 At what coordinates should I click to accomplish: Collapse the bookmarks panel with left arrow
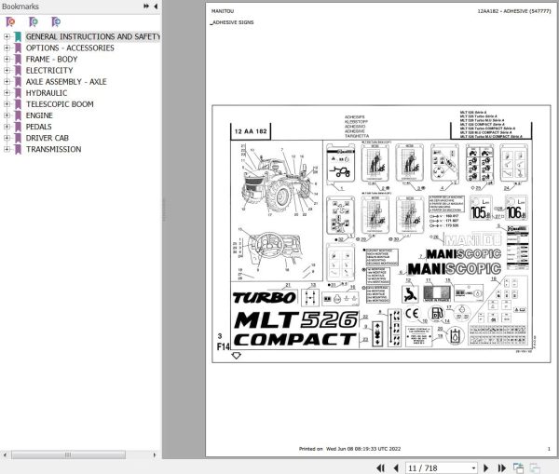click(156, 7)
